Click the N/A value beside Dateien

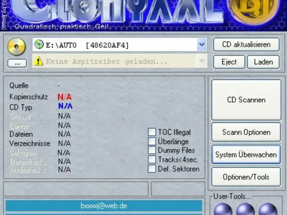(64, 134)
